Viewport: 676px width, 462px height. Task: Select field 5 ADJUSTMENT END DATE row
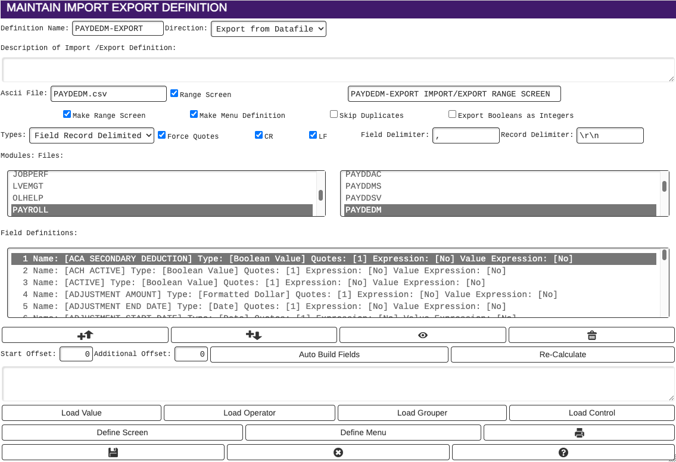coord(334,307)
